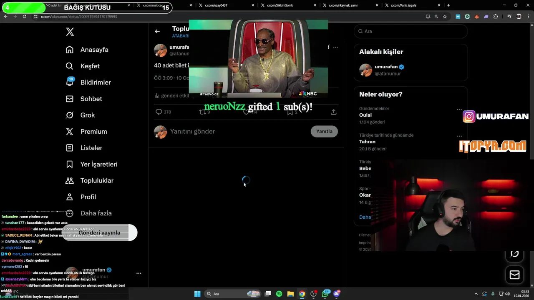Click the Windows taskbar Ara search box
The width and height of the screenshot is (534, 300).
pyautogui.click(x=234, y=294)
